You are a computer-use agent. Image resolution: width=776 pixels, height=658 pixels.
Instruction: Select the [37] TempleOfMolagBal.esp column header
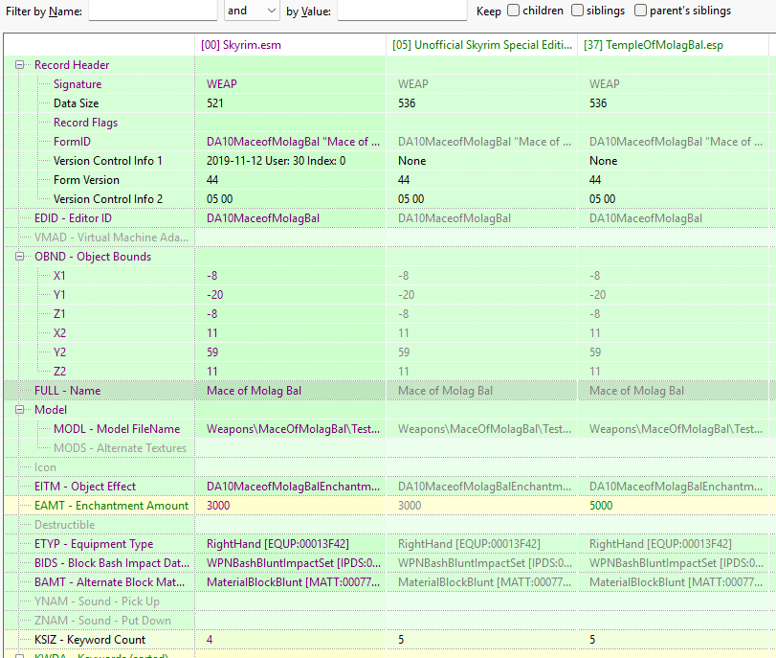pyautogui.click(x=673, y=45)
